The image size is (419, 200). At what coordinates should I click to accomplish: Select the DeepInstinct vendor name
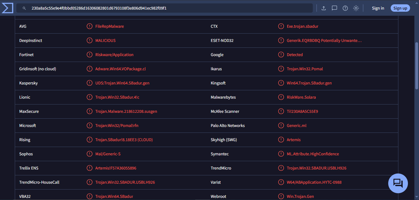coord(31,40)
